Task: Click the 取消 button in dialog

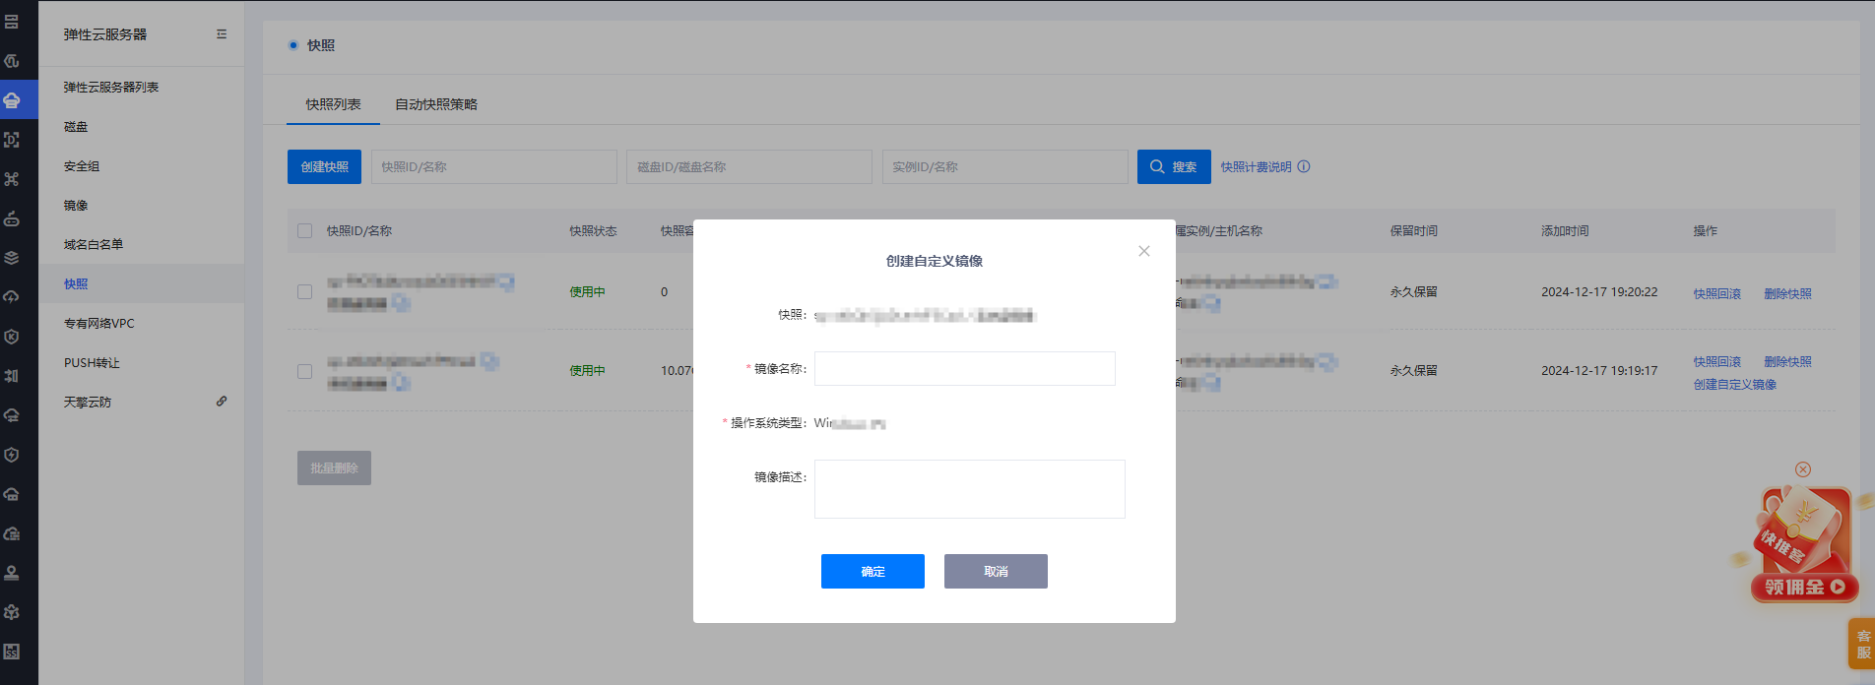Action: pyautogui.click(x=996, y=572)
